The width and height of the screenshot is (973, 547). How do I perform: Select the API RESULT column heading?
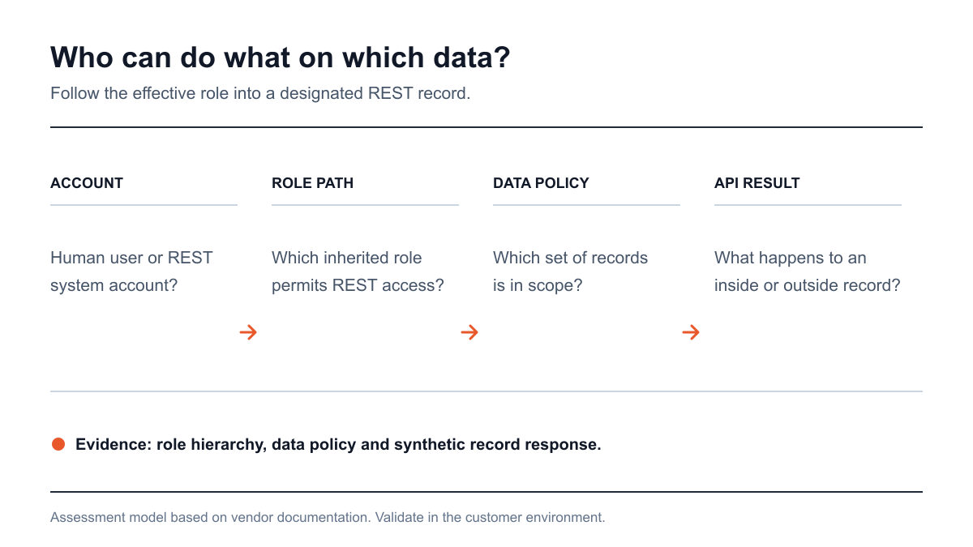(x=757, y=183)
